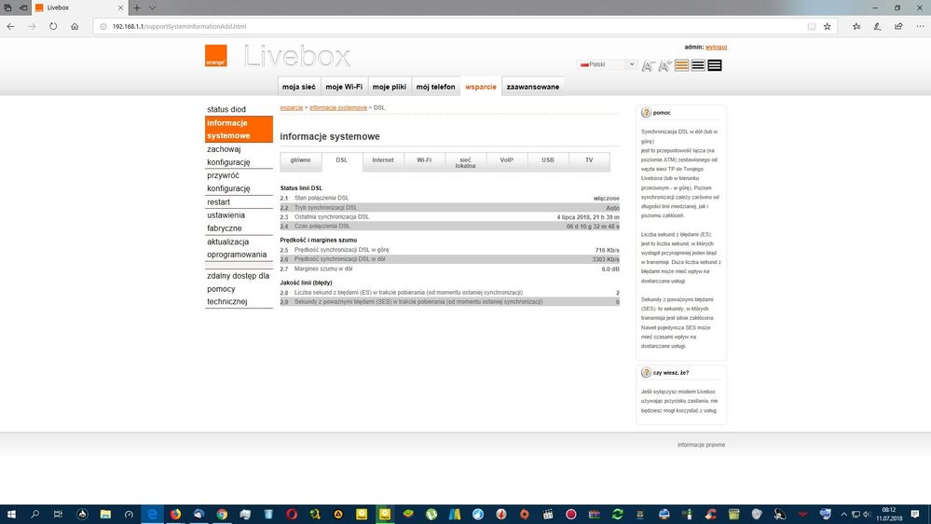Image resolution: width=931 pixels, height=524 pixels.
Task: Open the moje Wi-Fi menu
Action: 344,87
